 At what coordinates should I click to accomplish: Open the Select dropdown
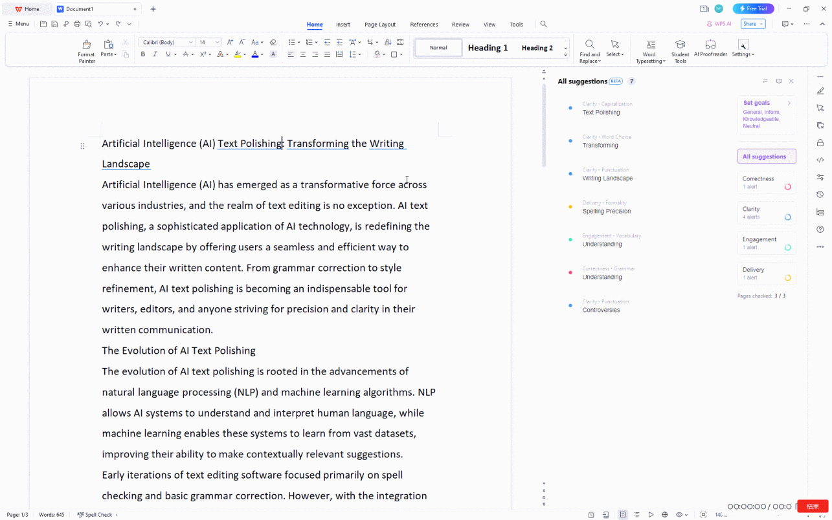[615, 49]
